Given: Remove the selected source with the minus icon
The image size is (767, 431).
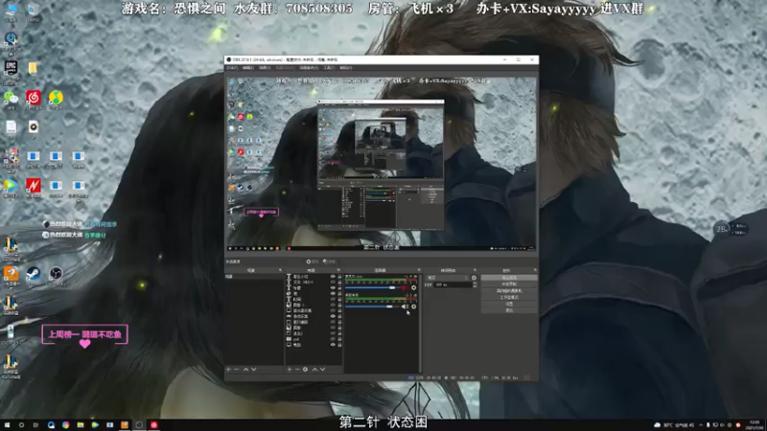Looking at the screenshot, I should tap(297, 370).
